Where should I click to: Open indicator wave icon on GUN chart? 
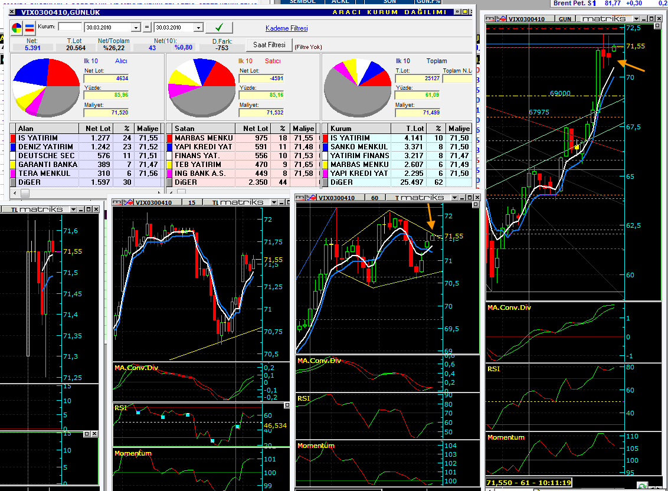[500, 19]
